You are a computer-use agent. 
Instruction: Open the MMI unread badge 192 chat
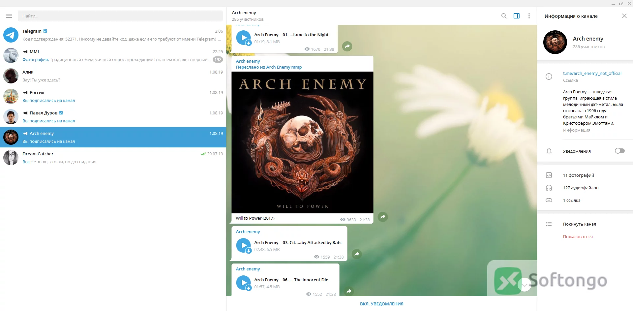[218, 60]
